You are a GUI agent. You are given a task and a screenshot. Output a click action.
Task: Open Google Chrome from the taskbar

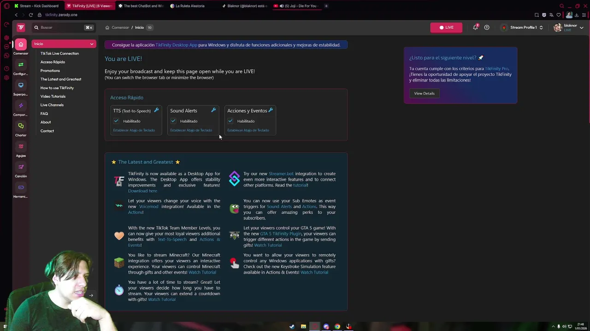(337, 327)
